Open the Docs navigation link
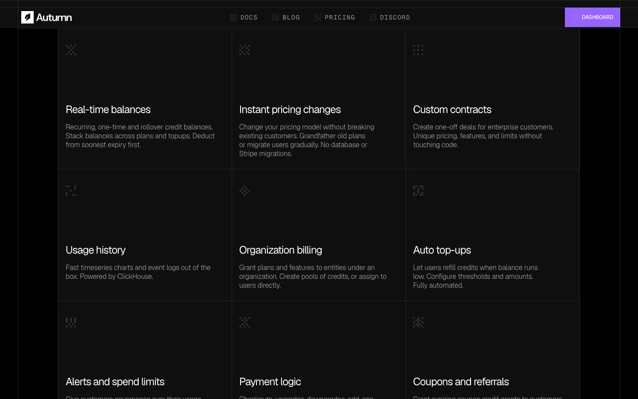638x399 pixels. coord(244,17)
